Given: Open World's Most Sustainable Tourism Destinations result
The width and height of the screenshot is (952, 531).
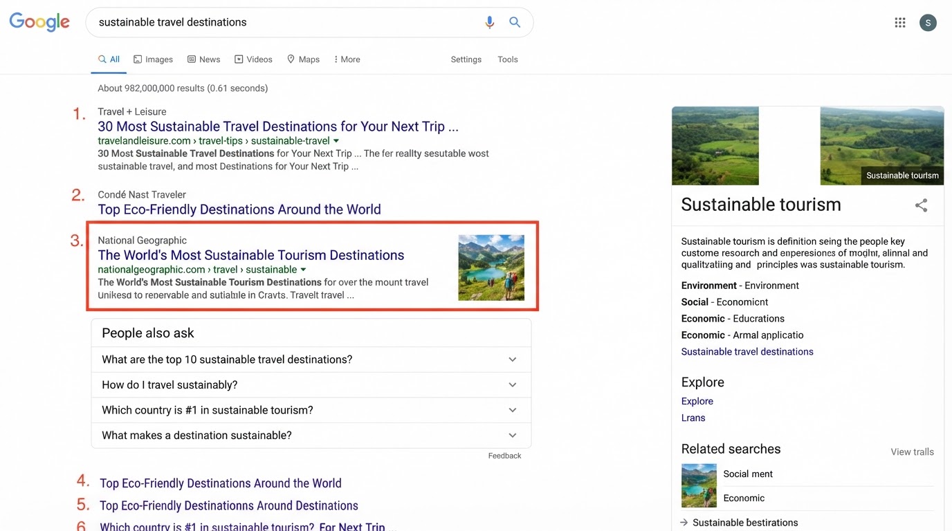Looking at the screenshot, I should point(251,255).
